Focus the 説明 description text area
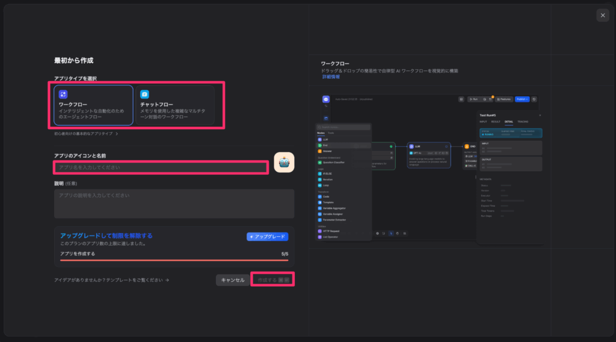 point(174,204)
